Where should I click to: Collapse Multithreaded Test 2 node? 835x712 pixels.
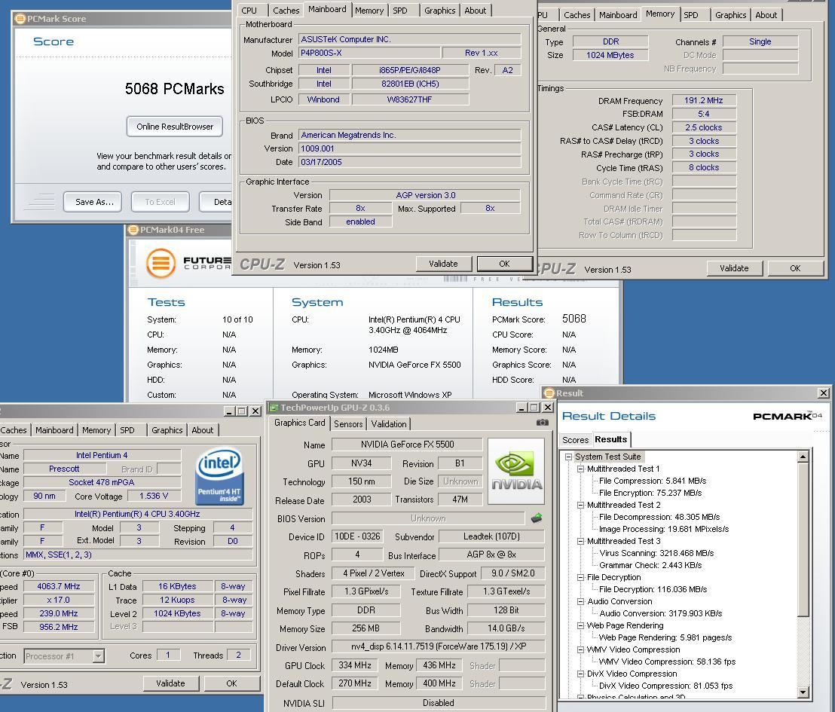580,505
